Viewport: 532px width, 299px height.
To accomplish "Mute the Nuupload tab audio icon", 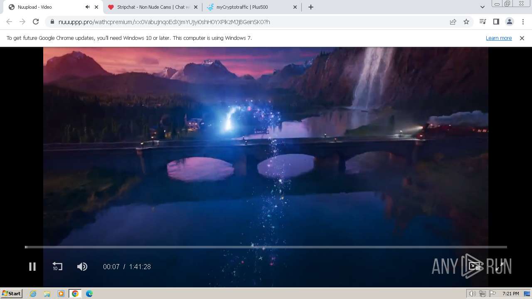I will pyautogui.click(x=87, y=7).
